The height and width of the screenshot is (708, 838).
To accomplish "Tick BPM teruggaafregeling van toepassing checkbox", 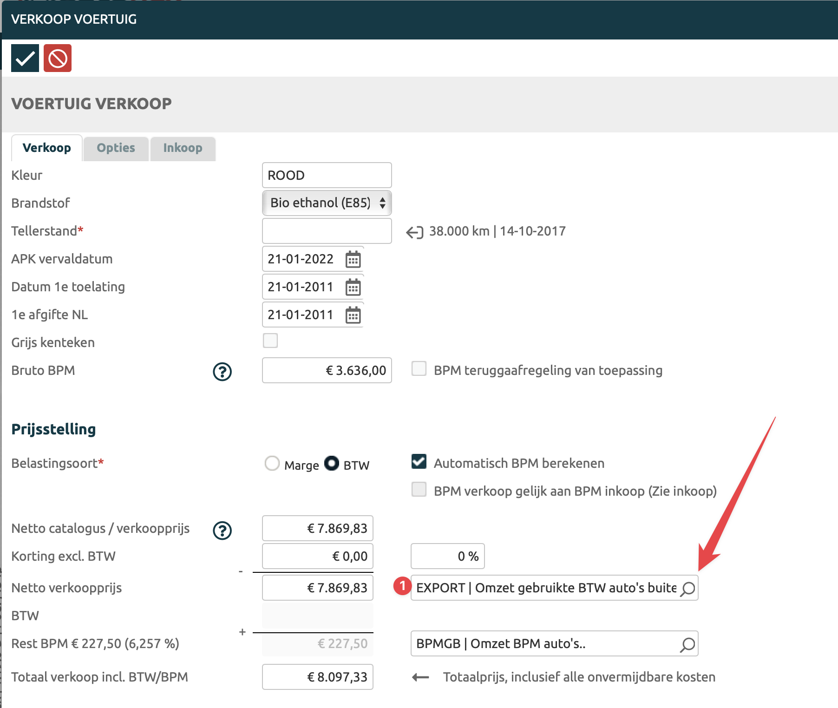I will click(x=419, y=369).
